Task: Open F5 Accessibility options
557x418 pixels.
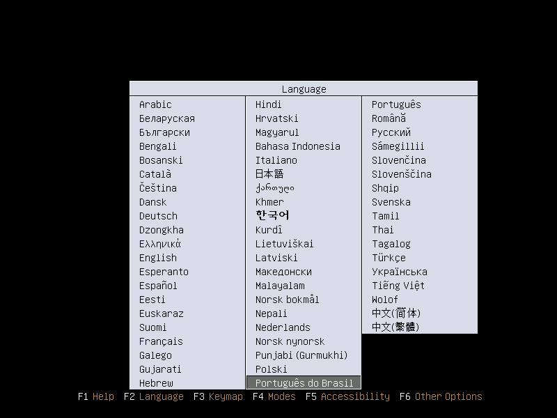Action: click(347, 396)
